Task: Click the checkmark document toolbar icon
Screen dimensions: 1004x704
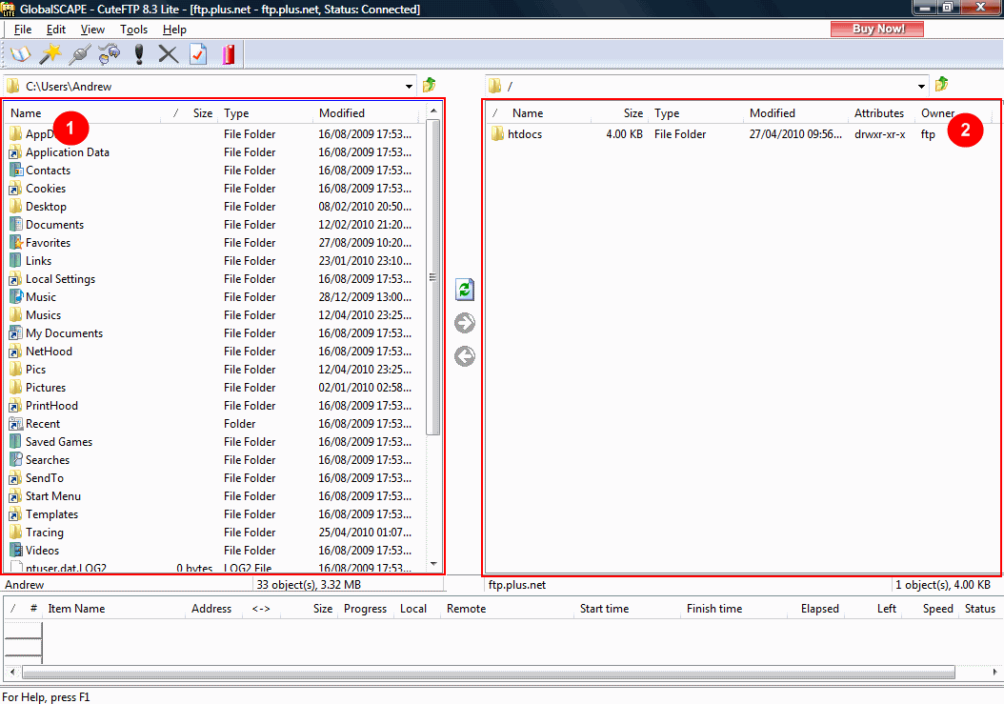Action: pyautogui.click(x=198, y=54)
